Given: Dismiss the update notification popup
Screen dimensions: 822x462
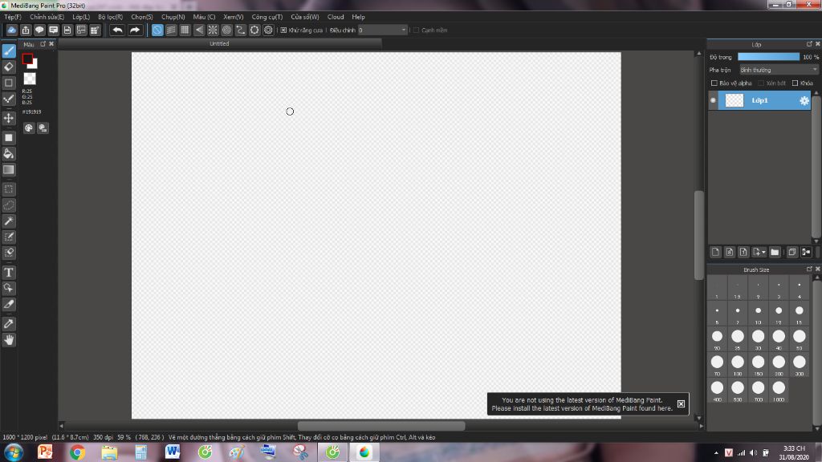Looking at the screenshot, I should coord(681,404).
